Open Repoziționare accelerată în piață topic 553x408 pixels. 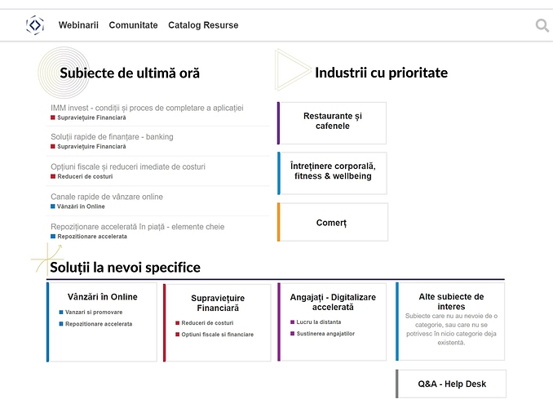click(x=138, y=227)
